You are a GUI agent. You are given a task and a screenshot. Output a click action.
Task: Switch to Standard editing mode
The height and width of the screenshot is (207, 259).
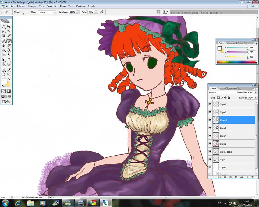[4, 91]
